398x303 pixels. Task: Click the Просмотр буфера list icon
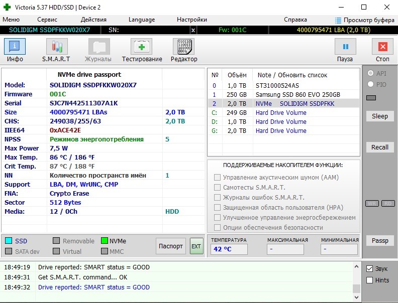click(x=338, y=20)
